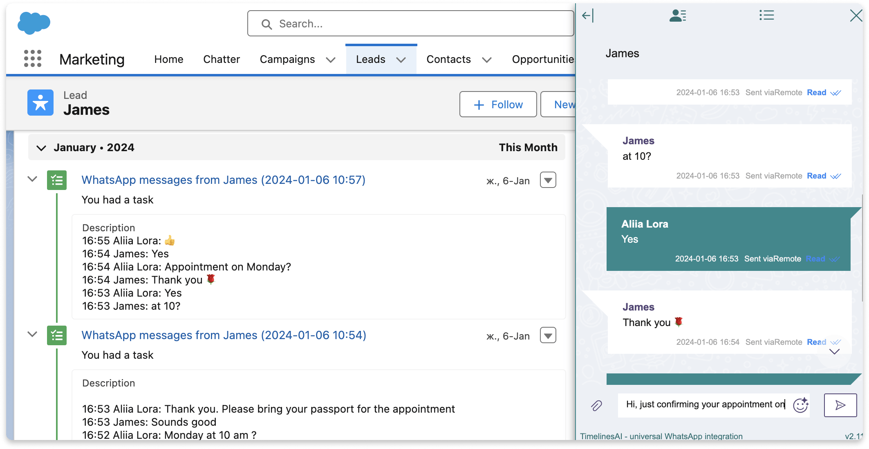Image resolution: width=869 pixels, height=449 pixels.
Task: Open the chat list view icon
Action: (x=766, y=15)
